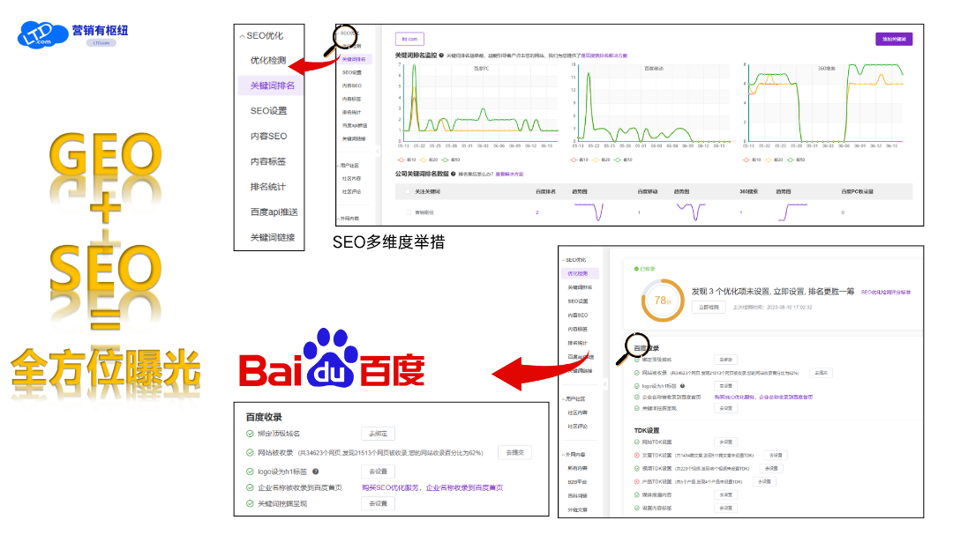This screenshot has width=953, height=535.
Task: Click the 360搜索 trend sparkline thumbnail
Action: point(793,212)
